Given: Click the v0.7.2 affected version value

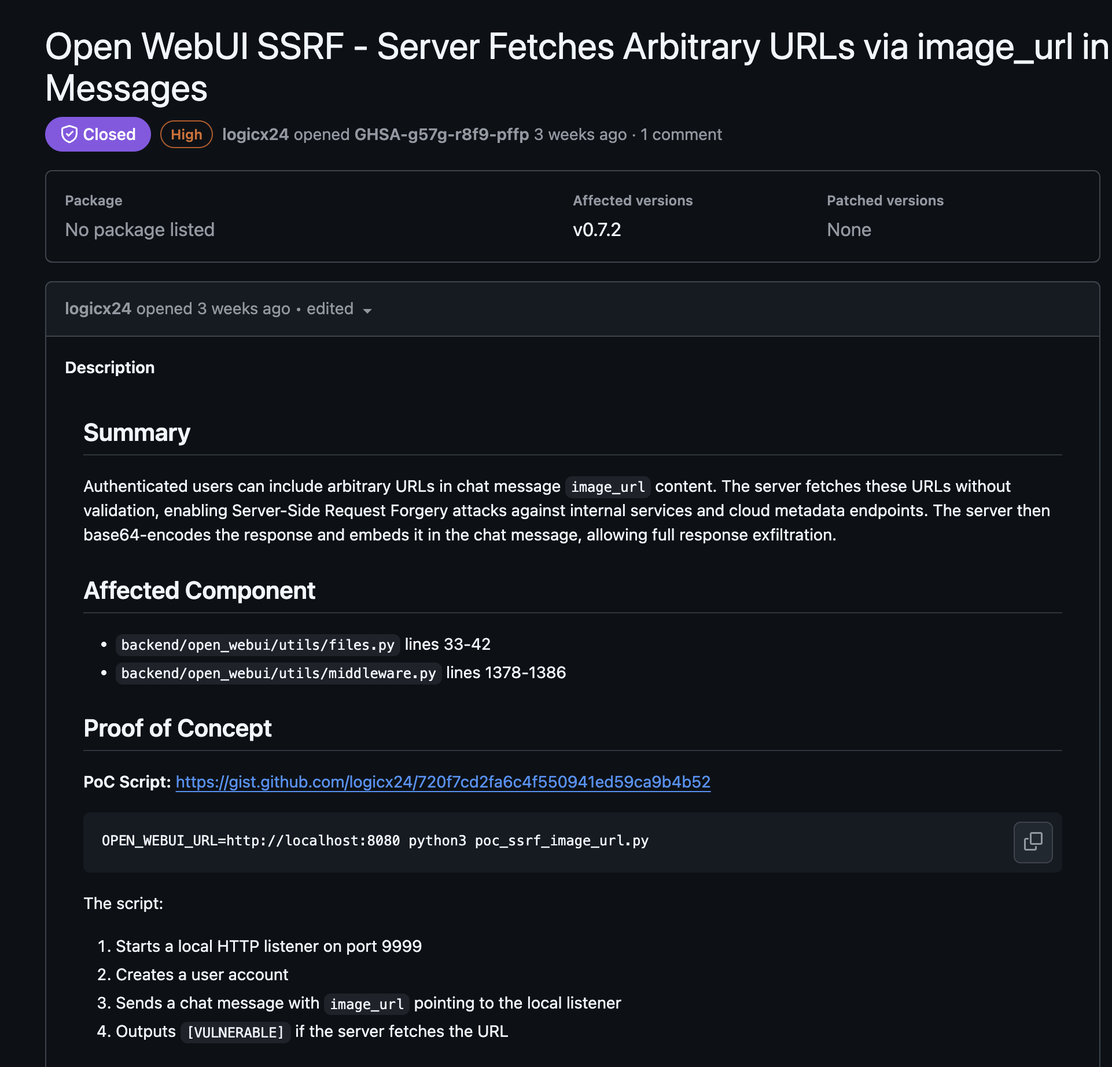Looking at the screenshot, I should click(596, 230).
